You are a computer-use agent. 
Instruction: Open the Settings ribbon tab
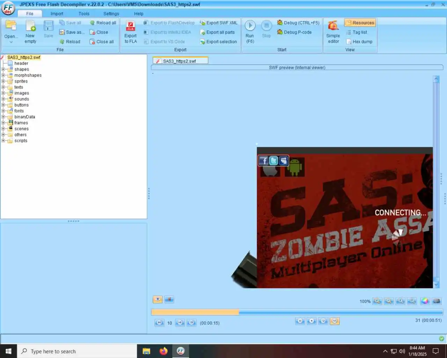click(111, 14)
